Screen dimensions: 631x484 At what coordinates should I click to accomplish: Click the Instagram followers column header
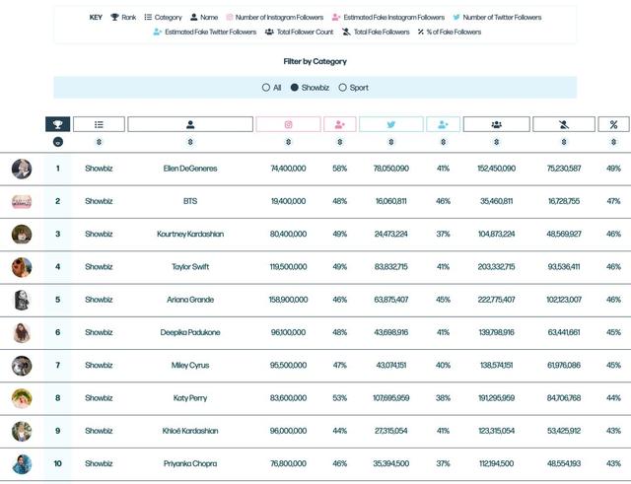coord(288,124)
